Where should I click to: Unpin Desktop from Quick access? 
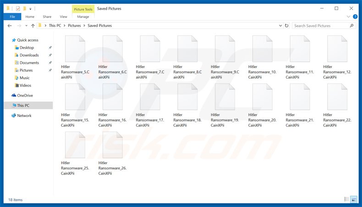tap(50, 48)
